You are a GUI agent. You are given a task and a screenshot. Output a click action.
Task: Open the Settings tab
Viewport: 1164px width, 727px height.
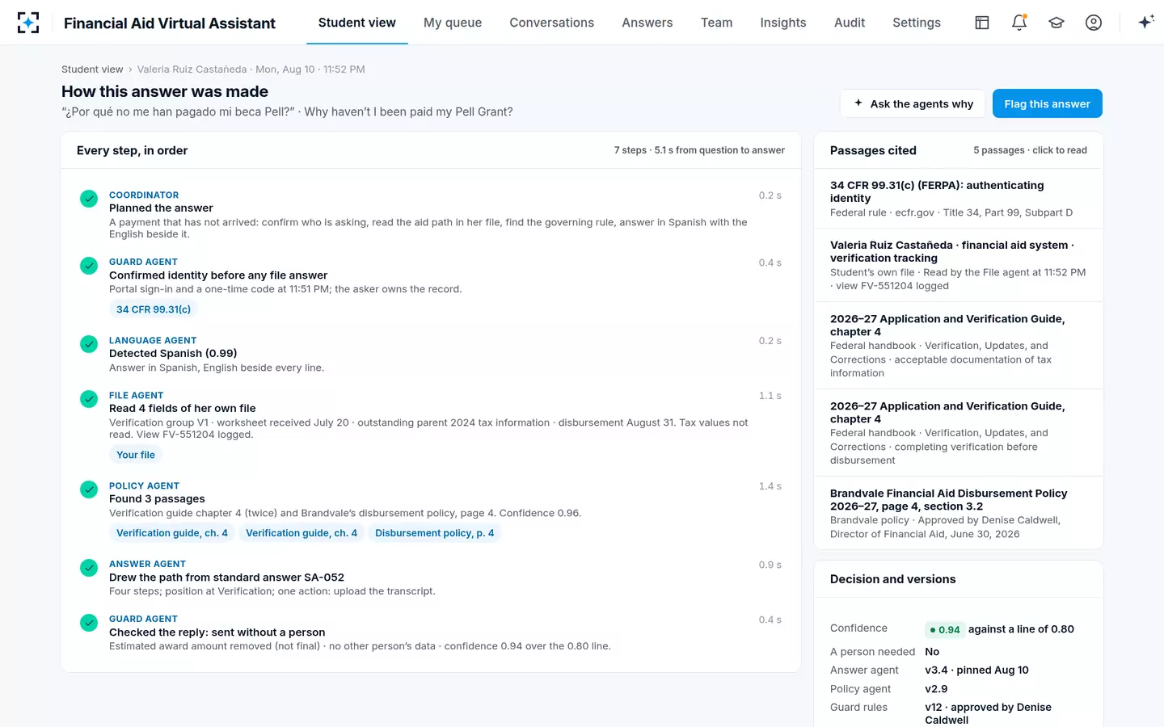click(917, 23)
